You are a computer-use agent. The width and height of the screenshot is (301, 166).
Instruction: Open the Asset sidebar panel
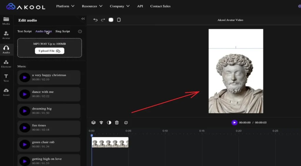point(6,92)
